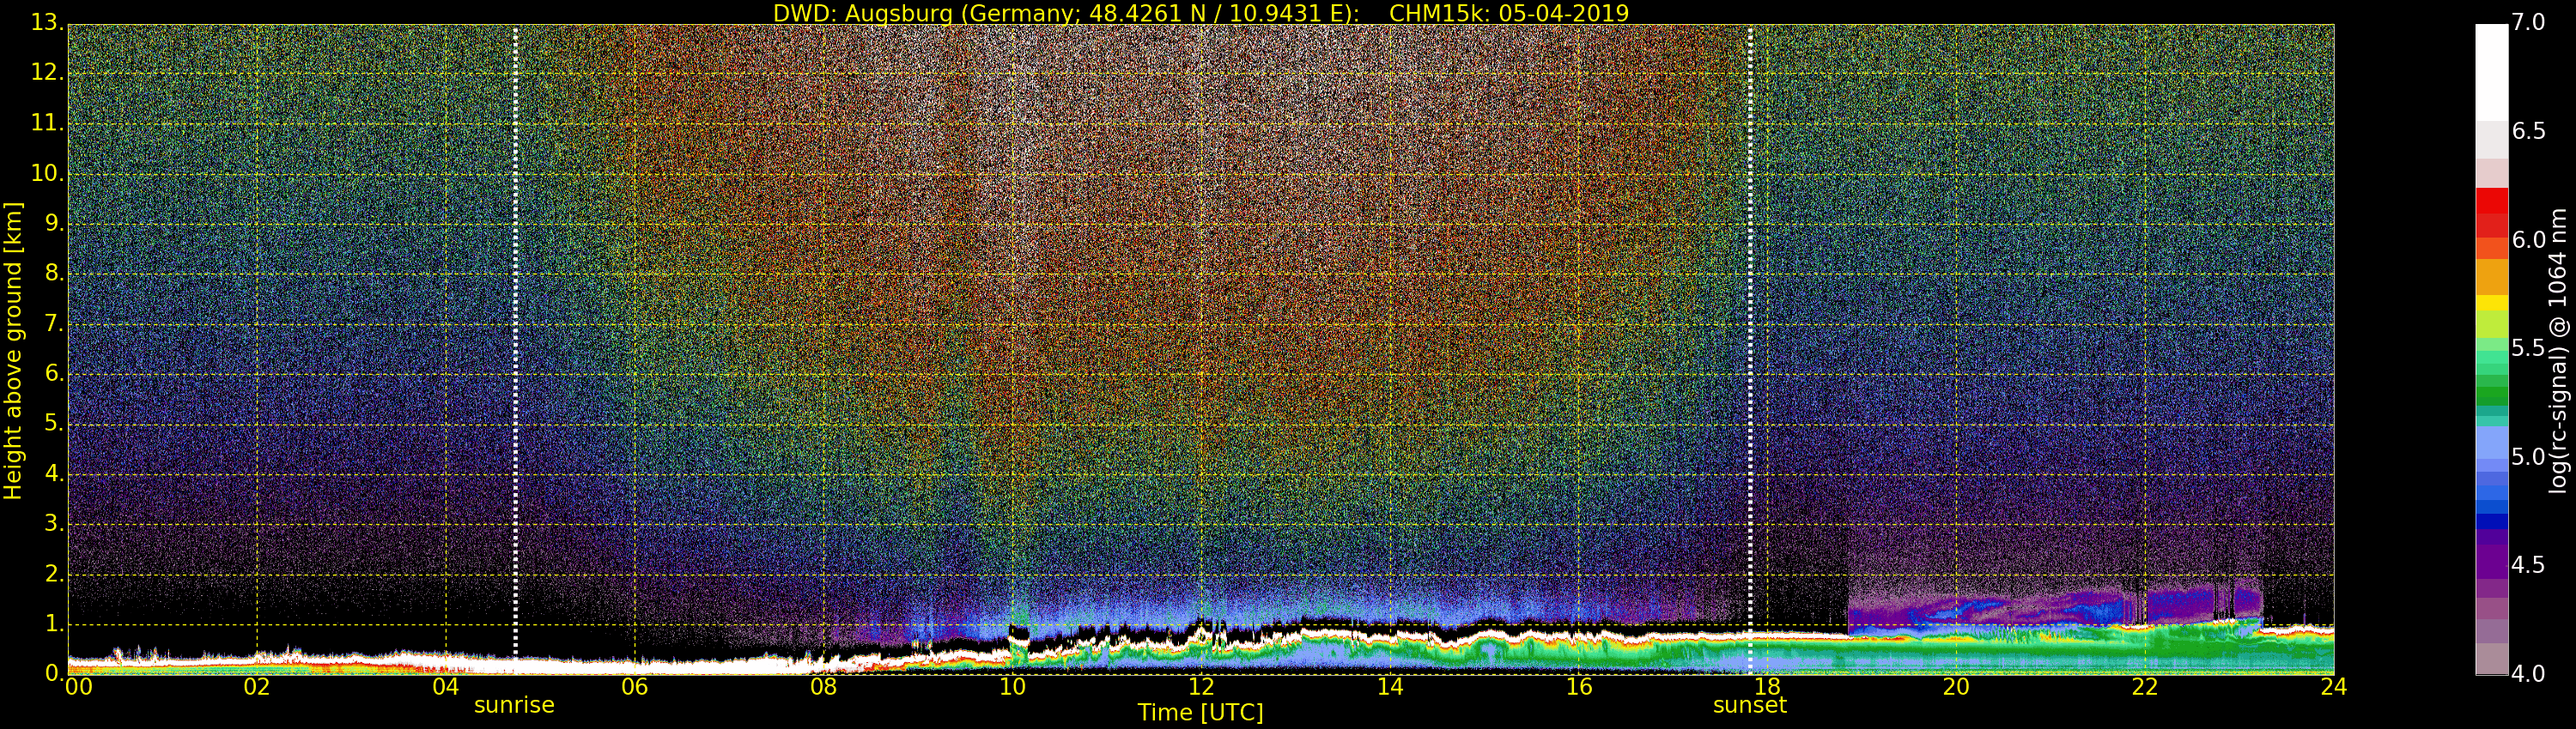Select the white 7.0 colorbar segment
This screenshot has width=2576, height=729.
(2491, 70)
